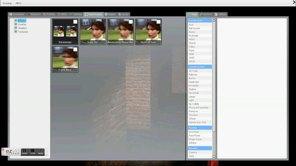Screen dimensions: 296x166
Task: Select the Hoverball tool
Action: pyautogui.click(x=200, y=93)
